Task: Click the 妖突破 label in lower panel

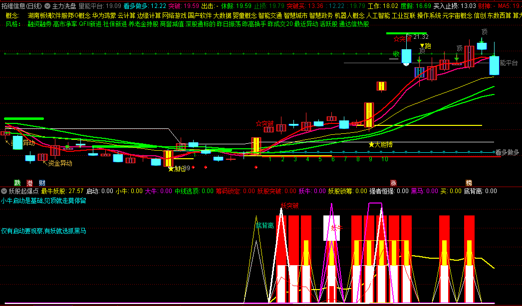Action: click(x=290, y=206)
